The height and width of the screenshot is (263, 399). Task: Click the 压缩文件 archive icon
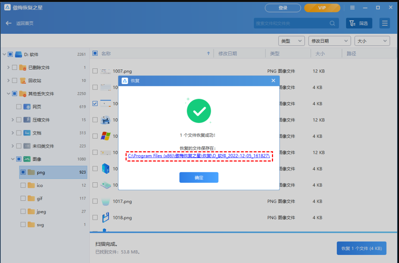point(27,120)
